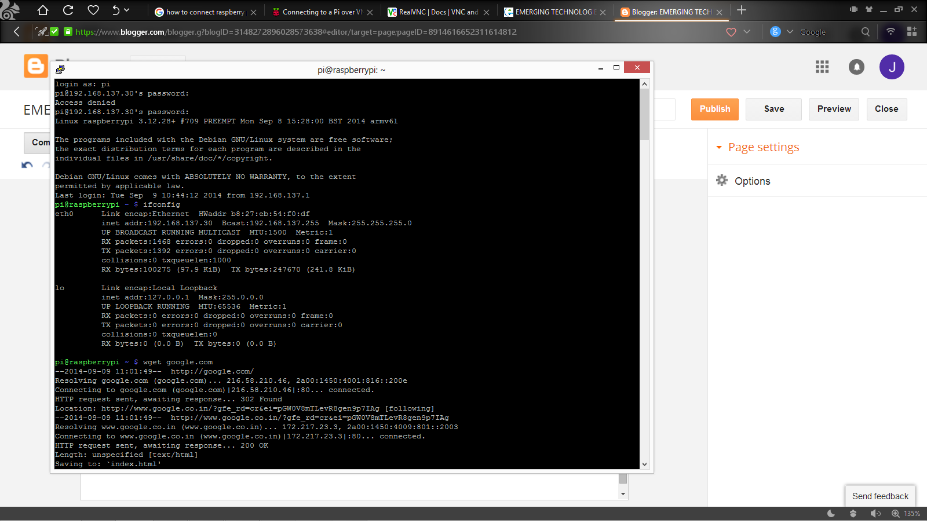927x527 pixels.
Task: Mute audio via the speaker icon
Action: 875,513
